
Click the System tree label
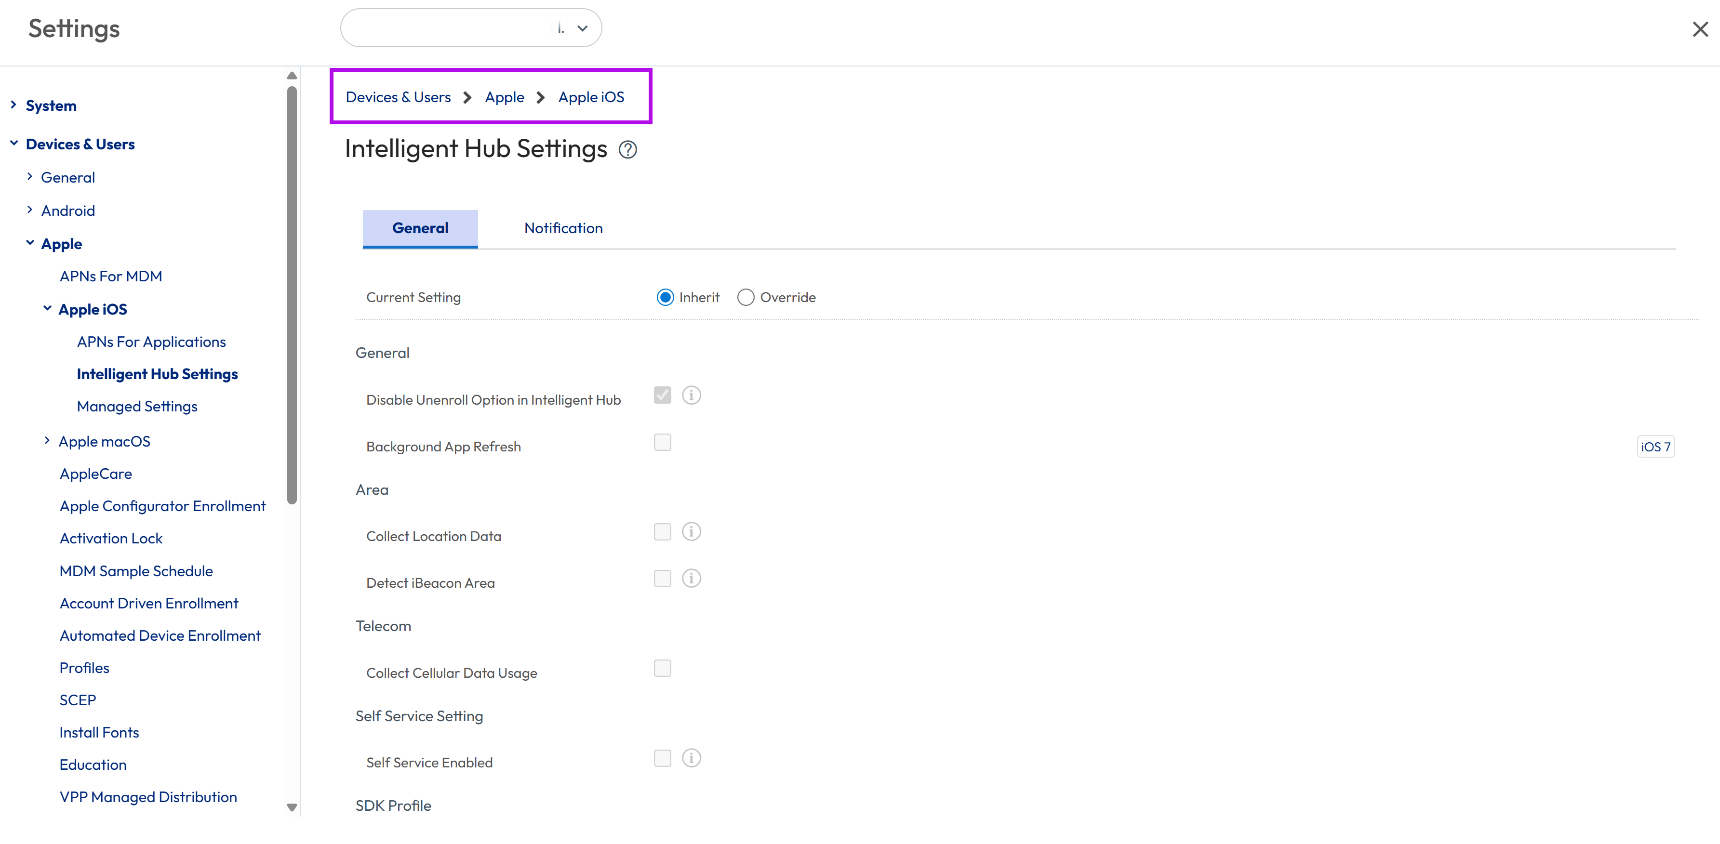[x=51, y=106]
